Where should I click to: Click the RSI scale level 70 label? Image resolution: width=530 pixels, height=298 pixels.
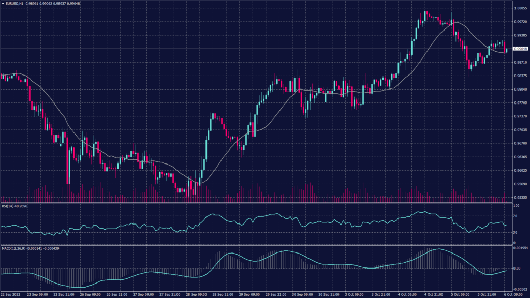(x=516, y=216)
